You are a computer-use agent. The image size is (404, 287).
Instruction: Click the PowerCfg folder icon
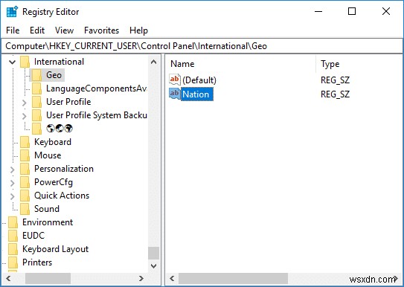click(x=25, y=182)
